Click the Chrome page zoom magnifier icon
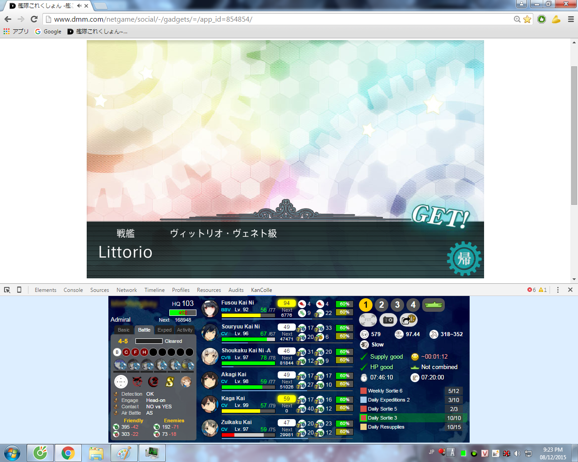Screen dimensions: 578x462 pyautogui.click(x=517, y=19)
